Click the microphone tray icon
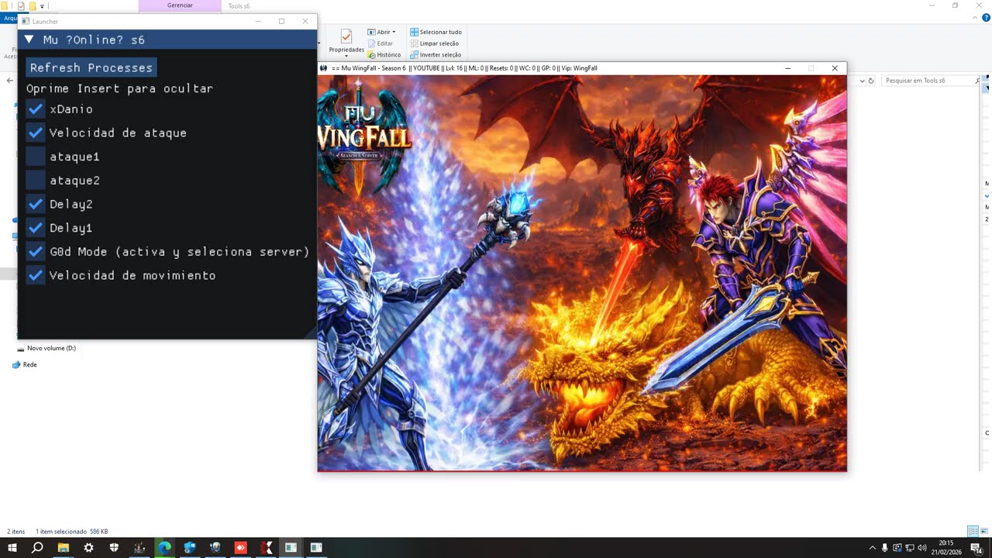 pos(884,547)
